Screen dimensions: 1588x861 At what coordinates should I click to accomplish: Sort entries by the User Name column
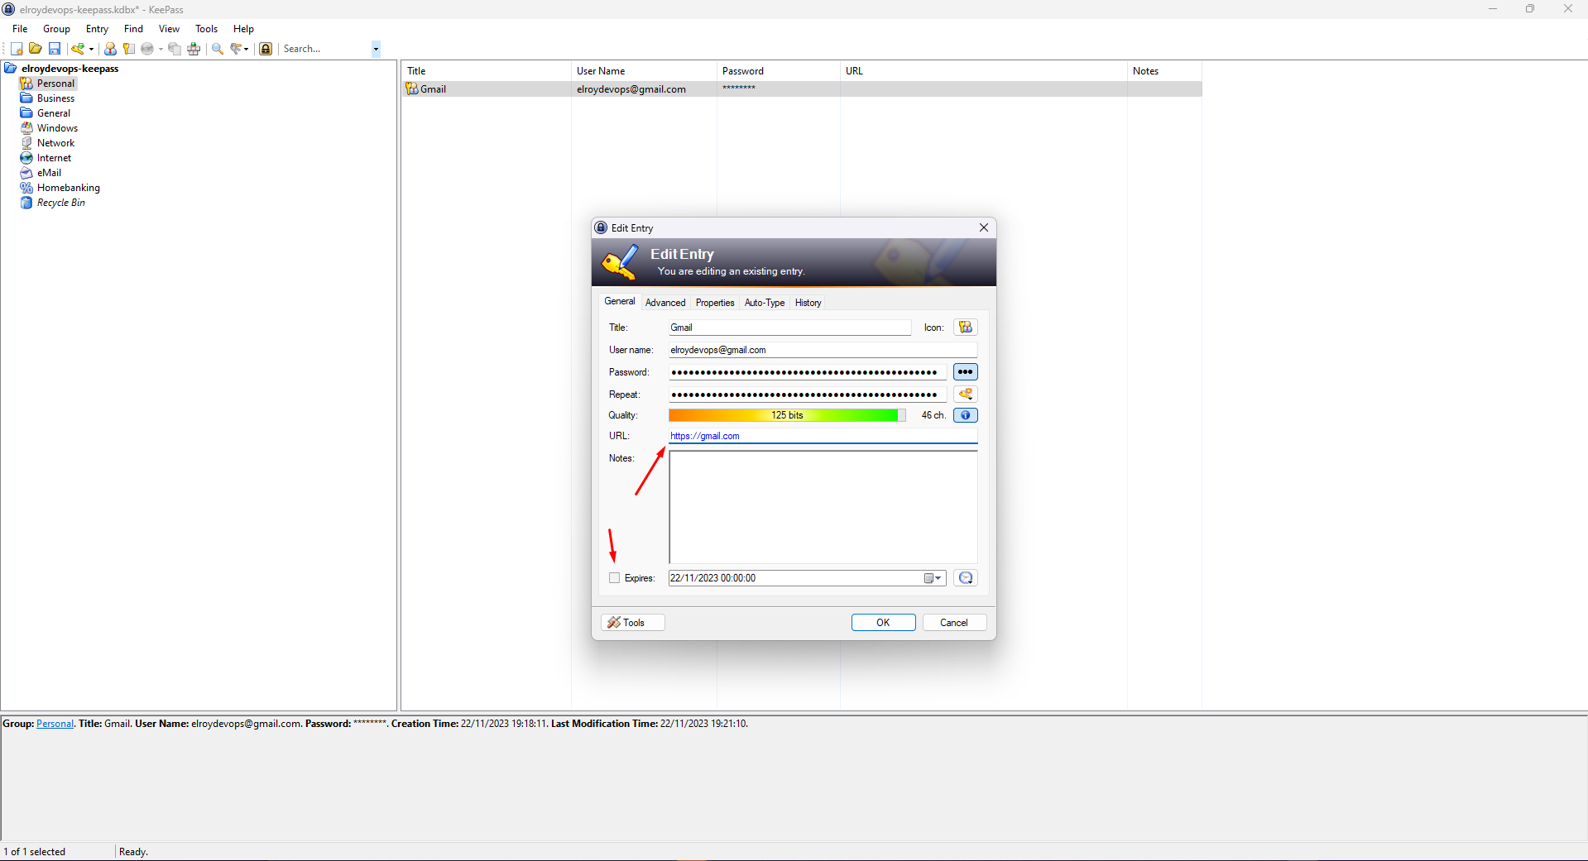[643, 71]
